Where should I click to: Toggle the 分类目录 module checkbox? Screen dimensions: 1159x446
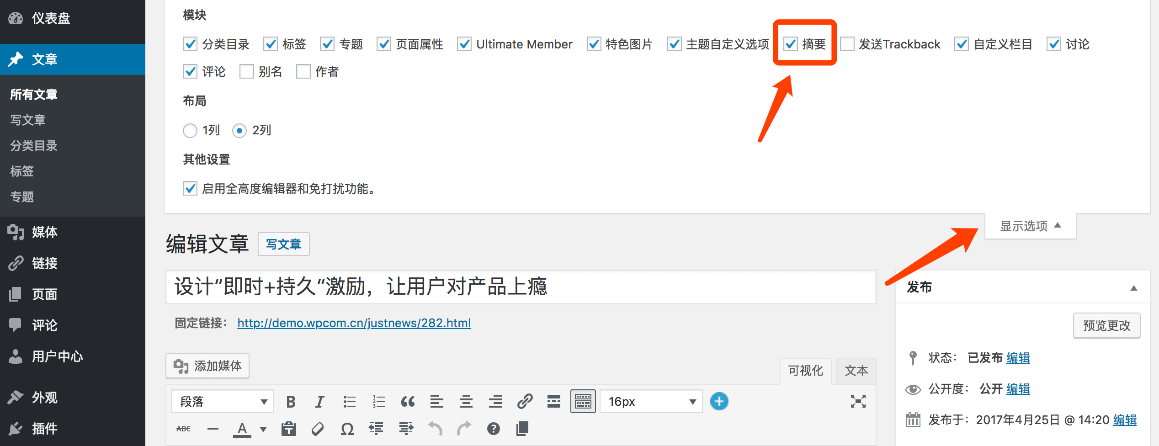point(190,44)
